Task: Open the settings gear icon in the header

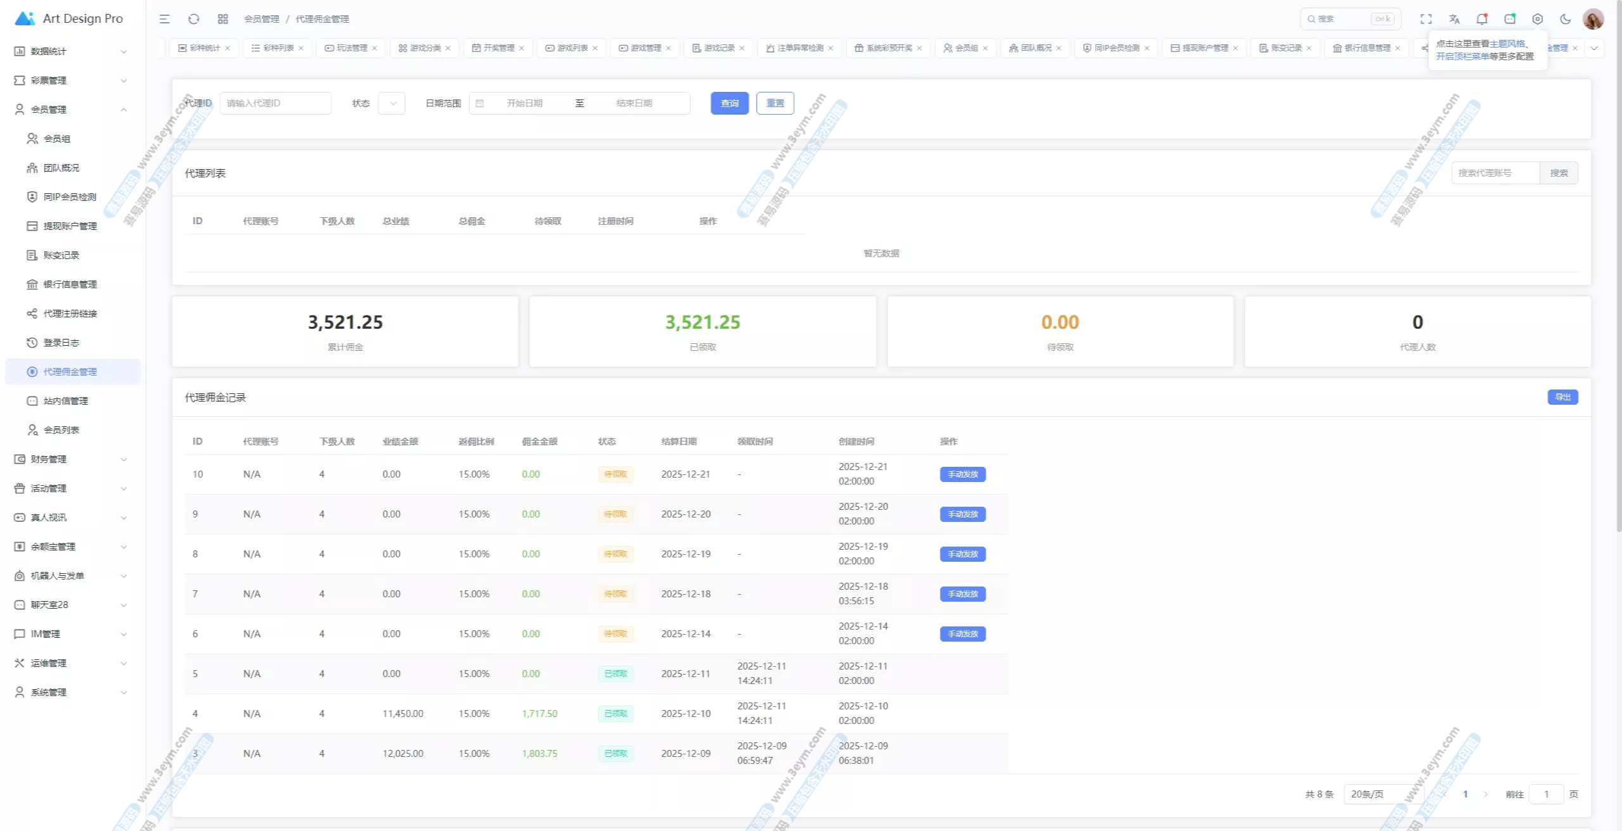Action: coord(1537,19)
